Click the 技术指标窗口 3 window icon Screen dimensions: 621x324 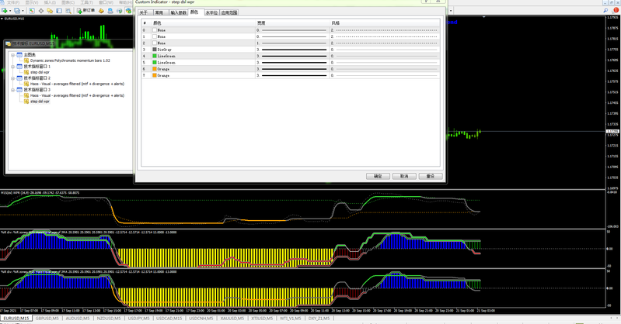(x=19, y=90)
